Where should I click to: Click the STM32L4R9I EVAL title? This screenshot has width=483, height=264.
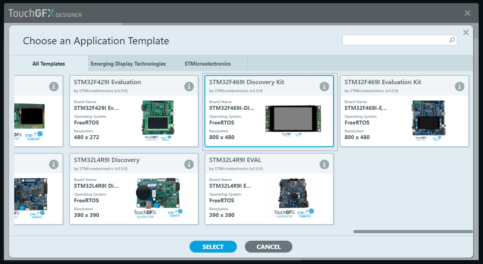[235, 160]
